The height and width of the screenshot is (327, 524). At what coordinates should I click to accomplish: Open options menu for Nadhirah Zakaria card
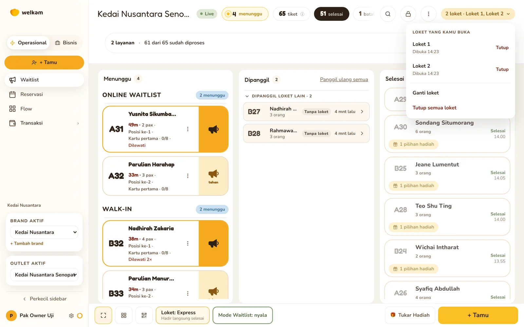[x=188, y=243]
